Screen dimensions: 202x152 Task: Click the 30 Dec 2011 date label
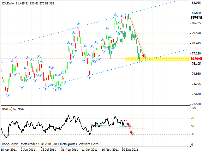pos(130,149)
